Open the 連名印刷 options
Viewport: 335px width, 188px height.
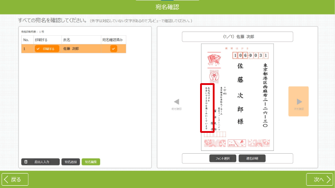point(252,158)
